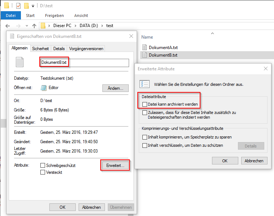Click the checklist icon in Erweiterte Attribute

145,84
